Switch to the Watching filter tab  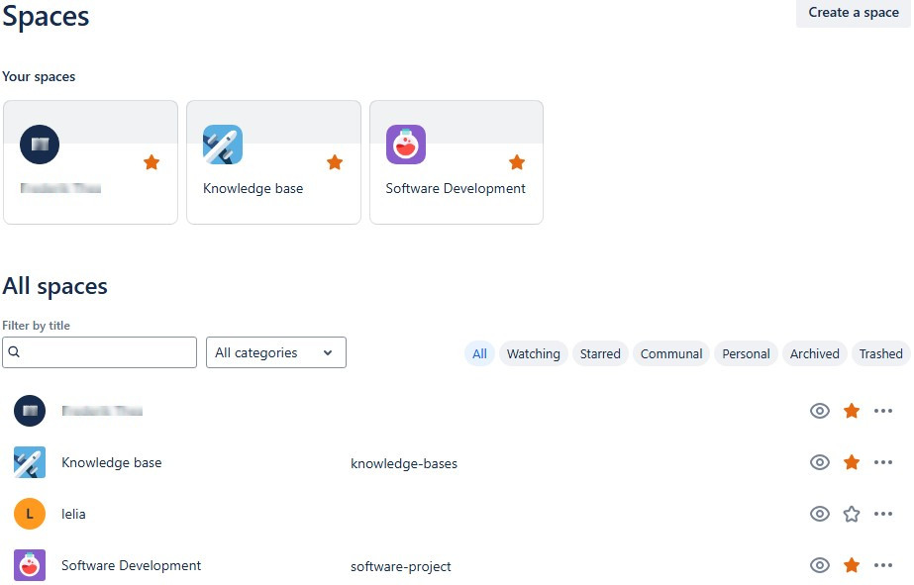pos(534,353)
